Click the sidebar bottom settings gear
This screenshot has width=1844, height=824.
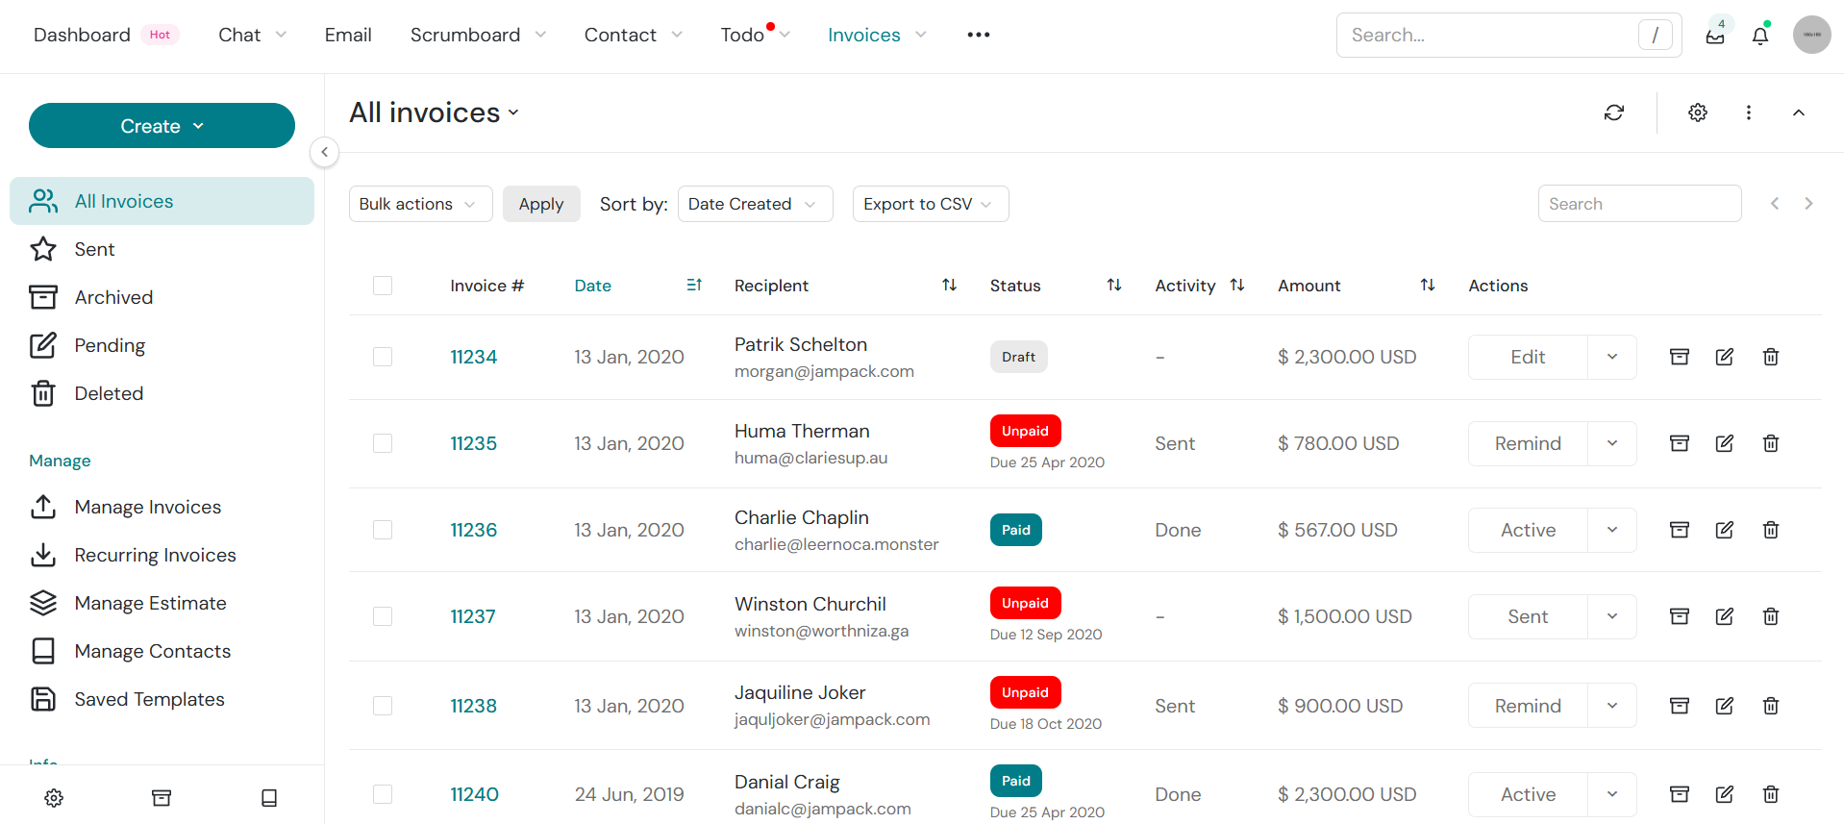click(54, 798)
